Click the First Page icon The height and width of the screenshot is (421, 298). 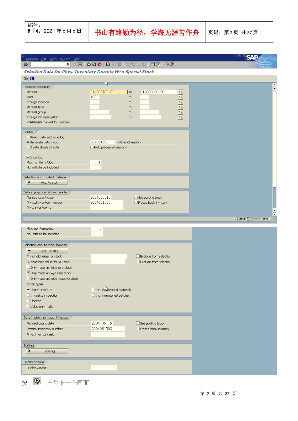128,64
